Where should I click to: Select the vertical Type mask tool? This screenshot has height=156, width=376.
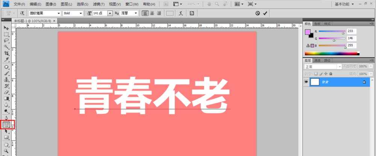(6, 125)
